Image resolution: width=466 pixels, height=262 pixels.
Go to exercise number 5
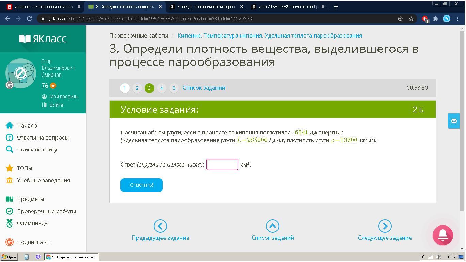click(x=174, y=88)
